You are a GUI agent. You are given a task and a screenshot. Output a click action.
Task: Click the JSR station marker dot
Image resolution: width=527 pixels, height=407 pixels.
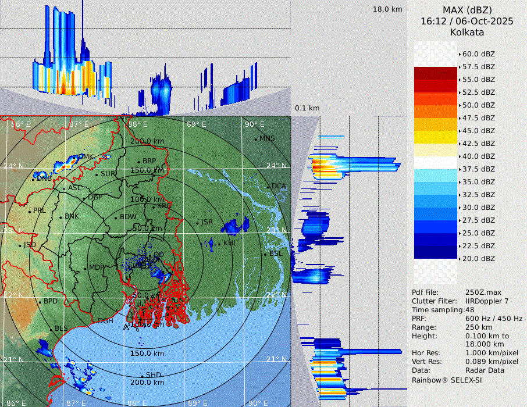tap(198, 223)
